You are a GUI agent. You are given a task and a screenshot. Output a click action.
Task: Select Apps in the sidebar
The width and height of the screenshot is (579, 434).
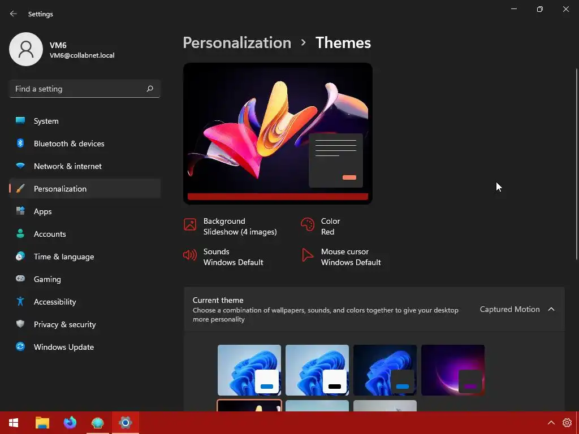[85, 211]
